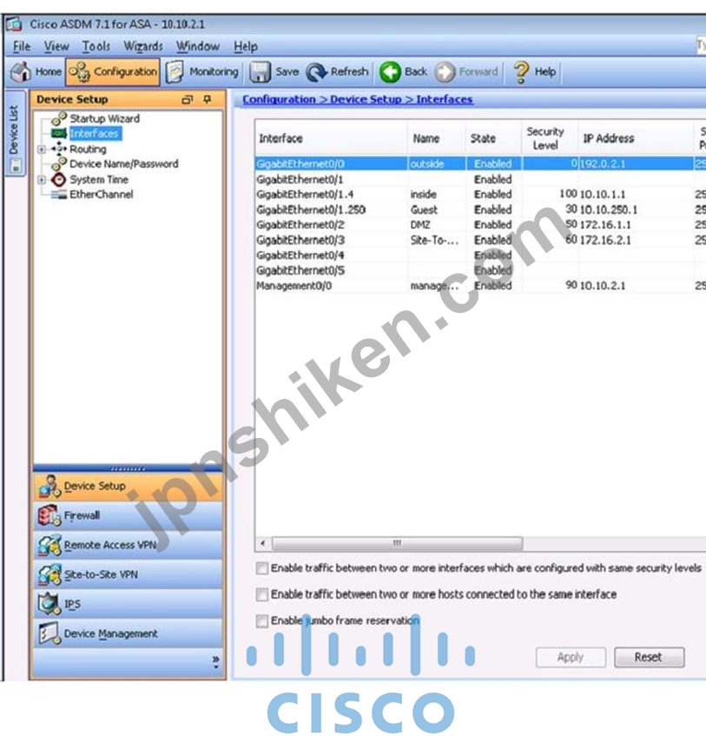Click the Routing tree icon

coord(59,149)
